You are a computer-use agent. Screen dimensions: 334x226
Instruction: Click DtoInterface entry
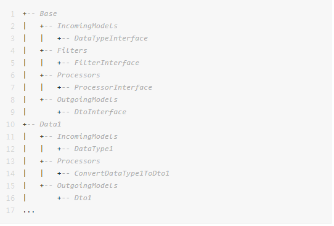[x=100, y=112]
